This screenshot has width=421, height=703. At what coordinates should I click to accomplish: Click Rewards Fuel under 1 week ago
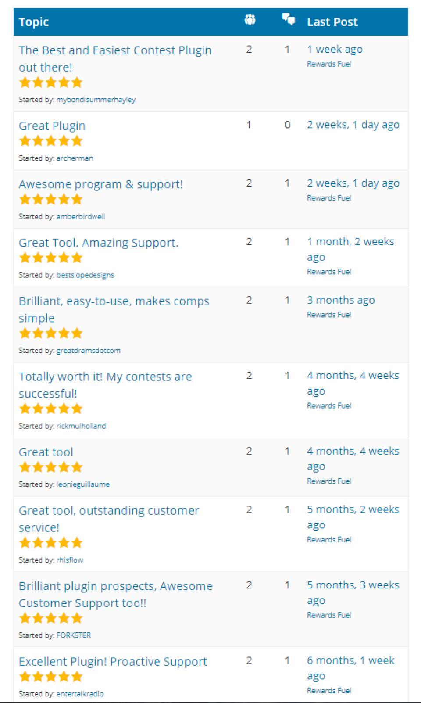(329, 64)
